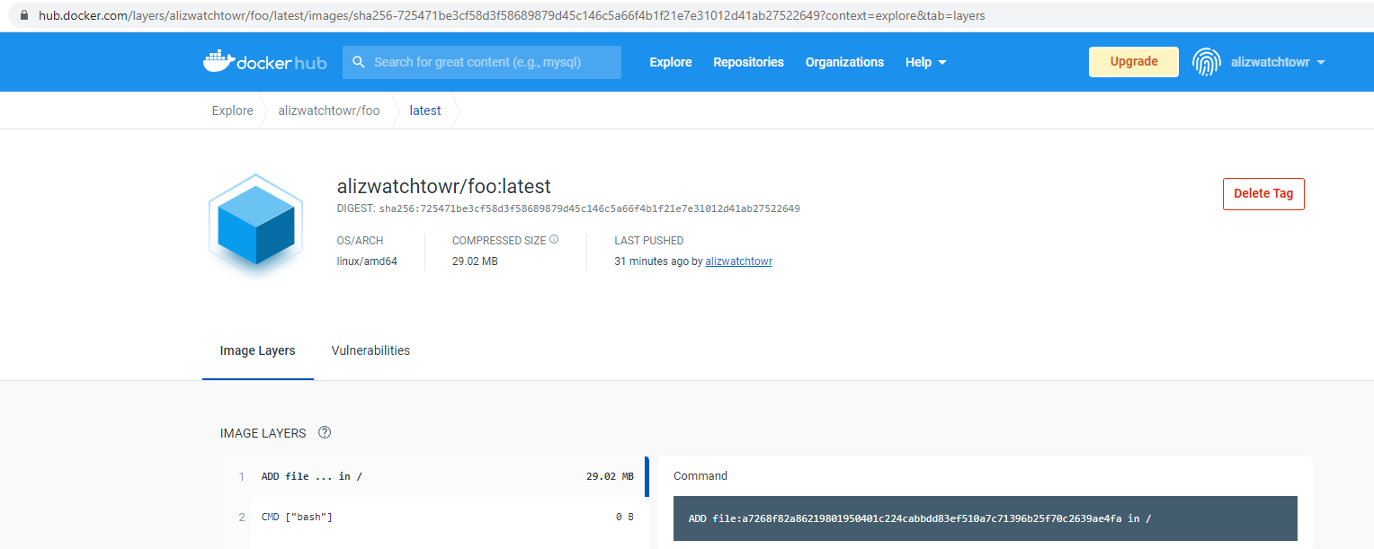Click the 29.02 MB compressed size value
Viewport: 1374px width, 549px height.
tap(475, 261)
